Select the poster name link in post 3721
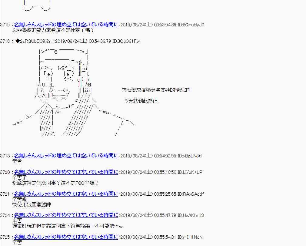 coord(66,194)
